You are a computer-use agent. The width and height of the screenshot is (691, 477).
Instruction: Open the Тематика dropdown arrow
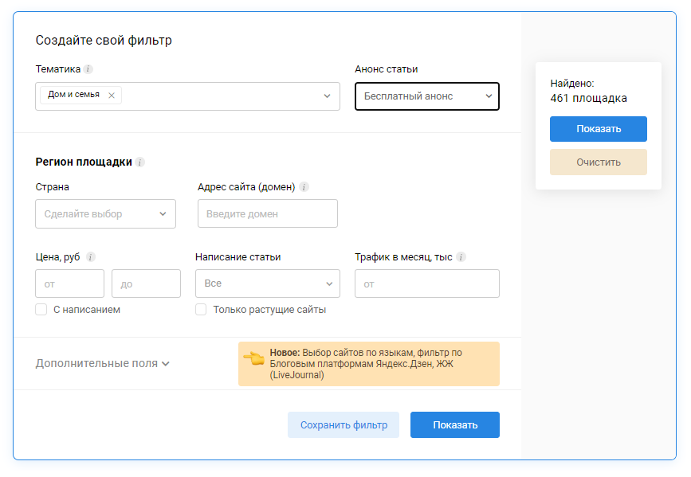tap(327, 96)
